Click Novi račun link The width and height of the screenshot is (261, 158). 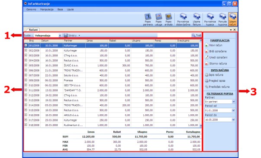pyautogui.click(x=216, y=45)
